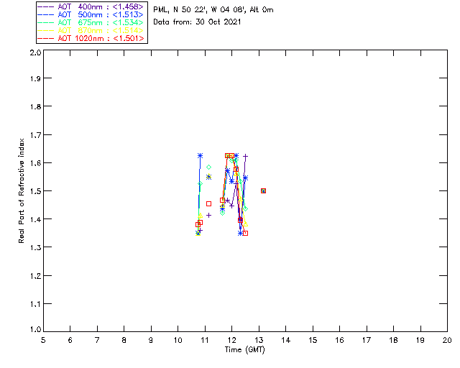Click the purple plus at 1.62 near 12.5 GMT

click(x=246, y=156)
